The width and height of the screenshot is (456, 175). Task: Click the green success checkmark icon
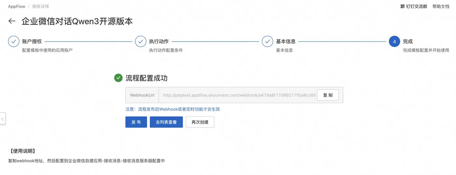(x=118, y=78)
